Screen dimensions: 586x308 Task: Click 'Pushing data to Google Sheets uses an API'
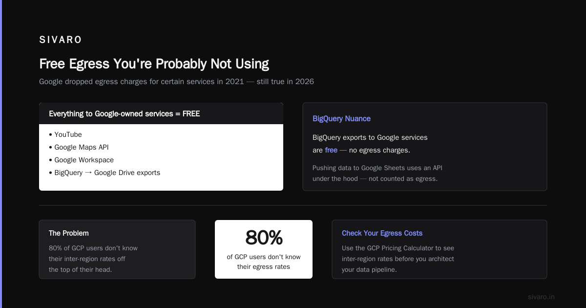tap(377, 168)
